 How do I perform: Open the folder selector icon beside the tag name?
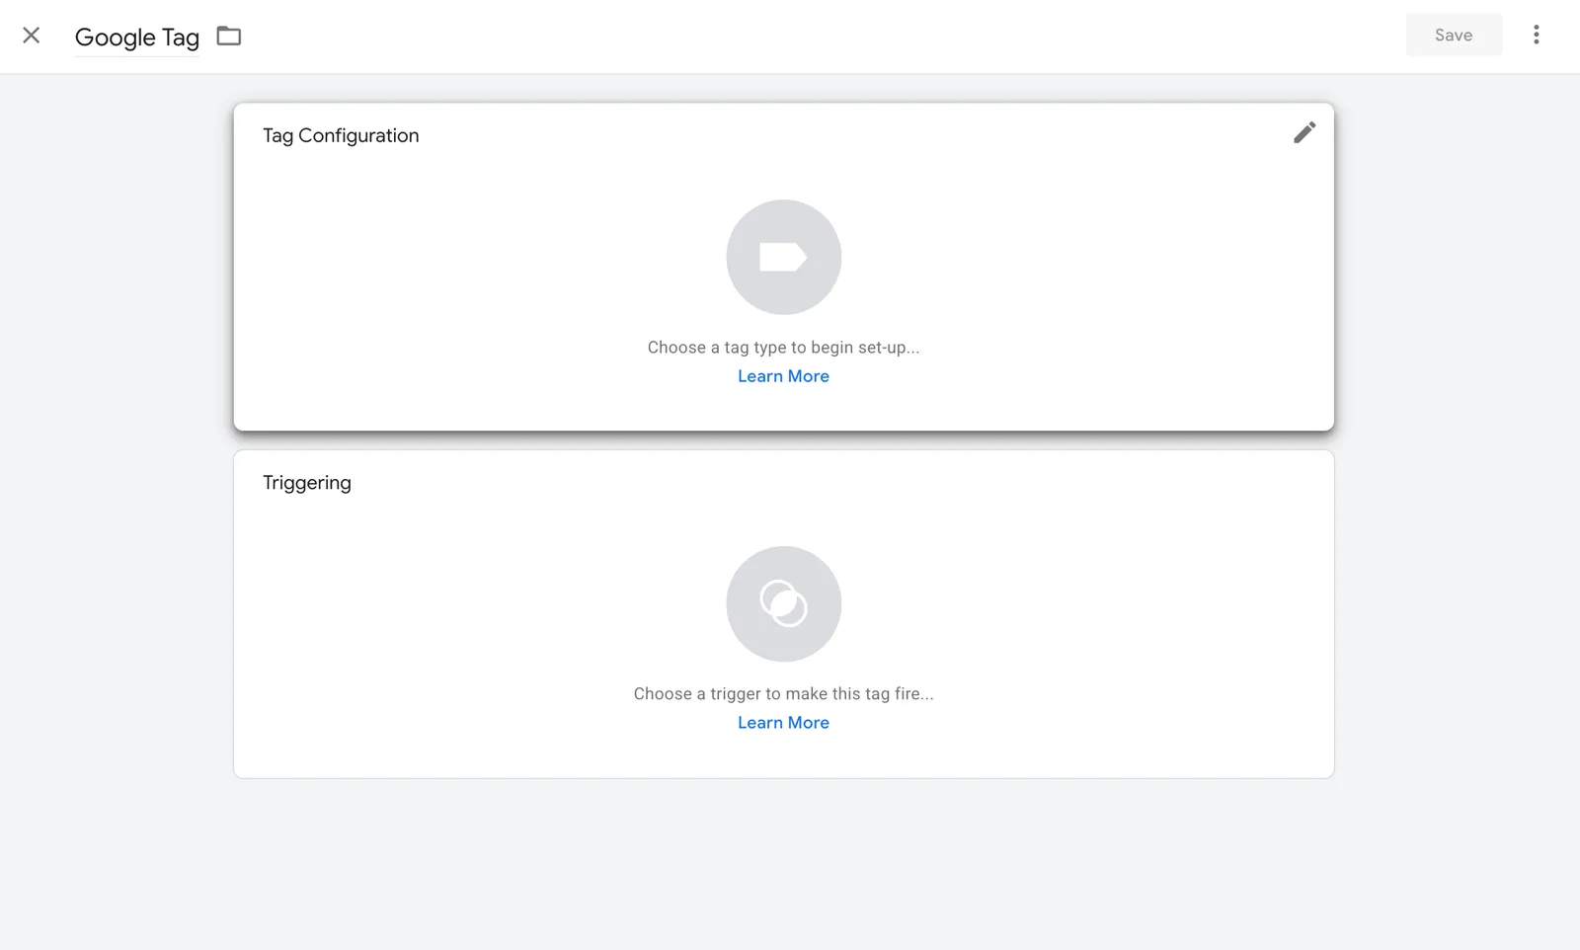click(x=229, y=37)
